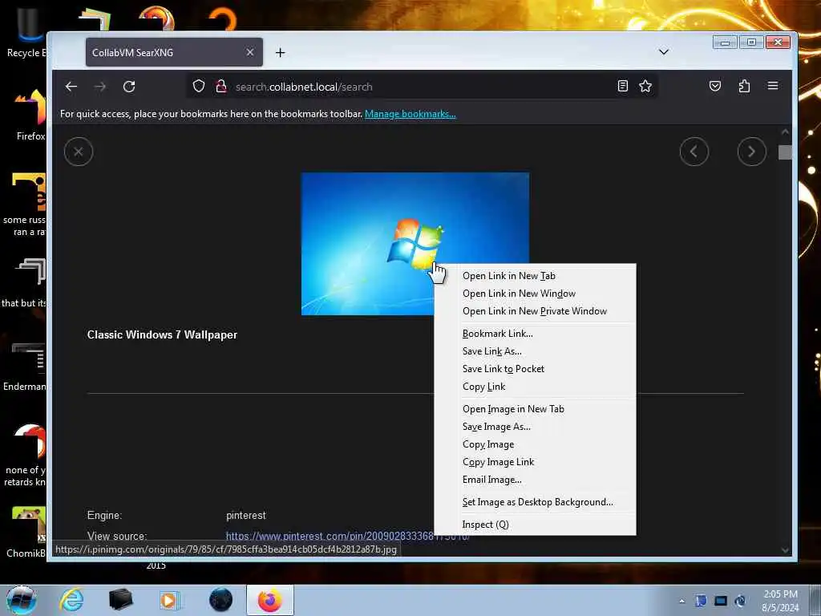Open the Pocket save icon

[714, 86]
